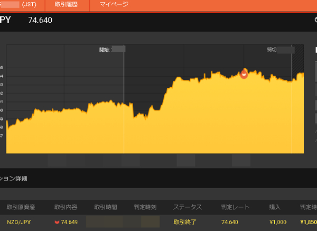
Task: Click the 74.640 判定レート cell in row
Action: [231, 222]
